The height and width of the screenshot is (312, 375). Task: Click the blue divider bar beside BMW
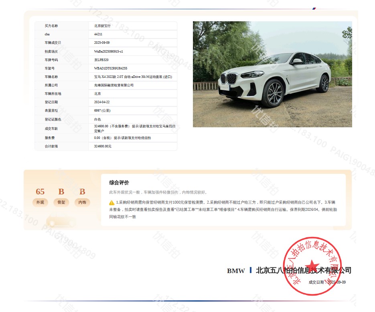tap(251, 270)
